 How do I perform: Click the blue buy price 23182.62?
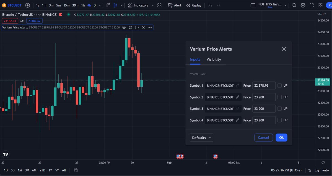(34, 21)
